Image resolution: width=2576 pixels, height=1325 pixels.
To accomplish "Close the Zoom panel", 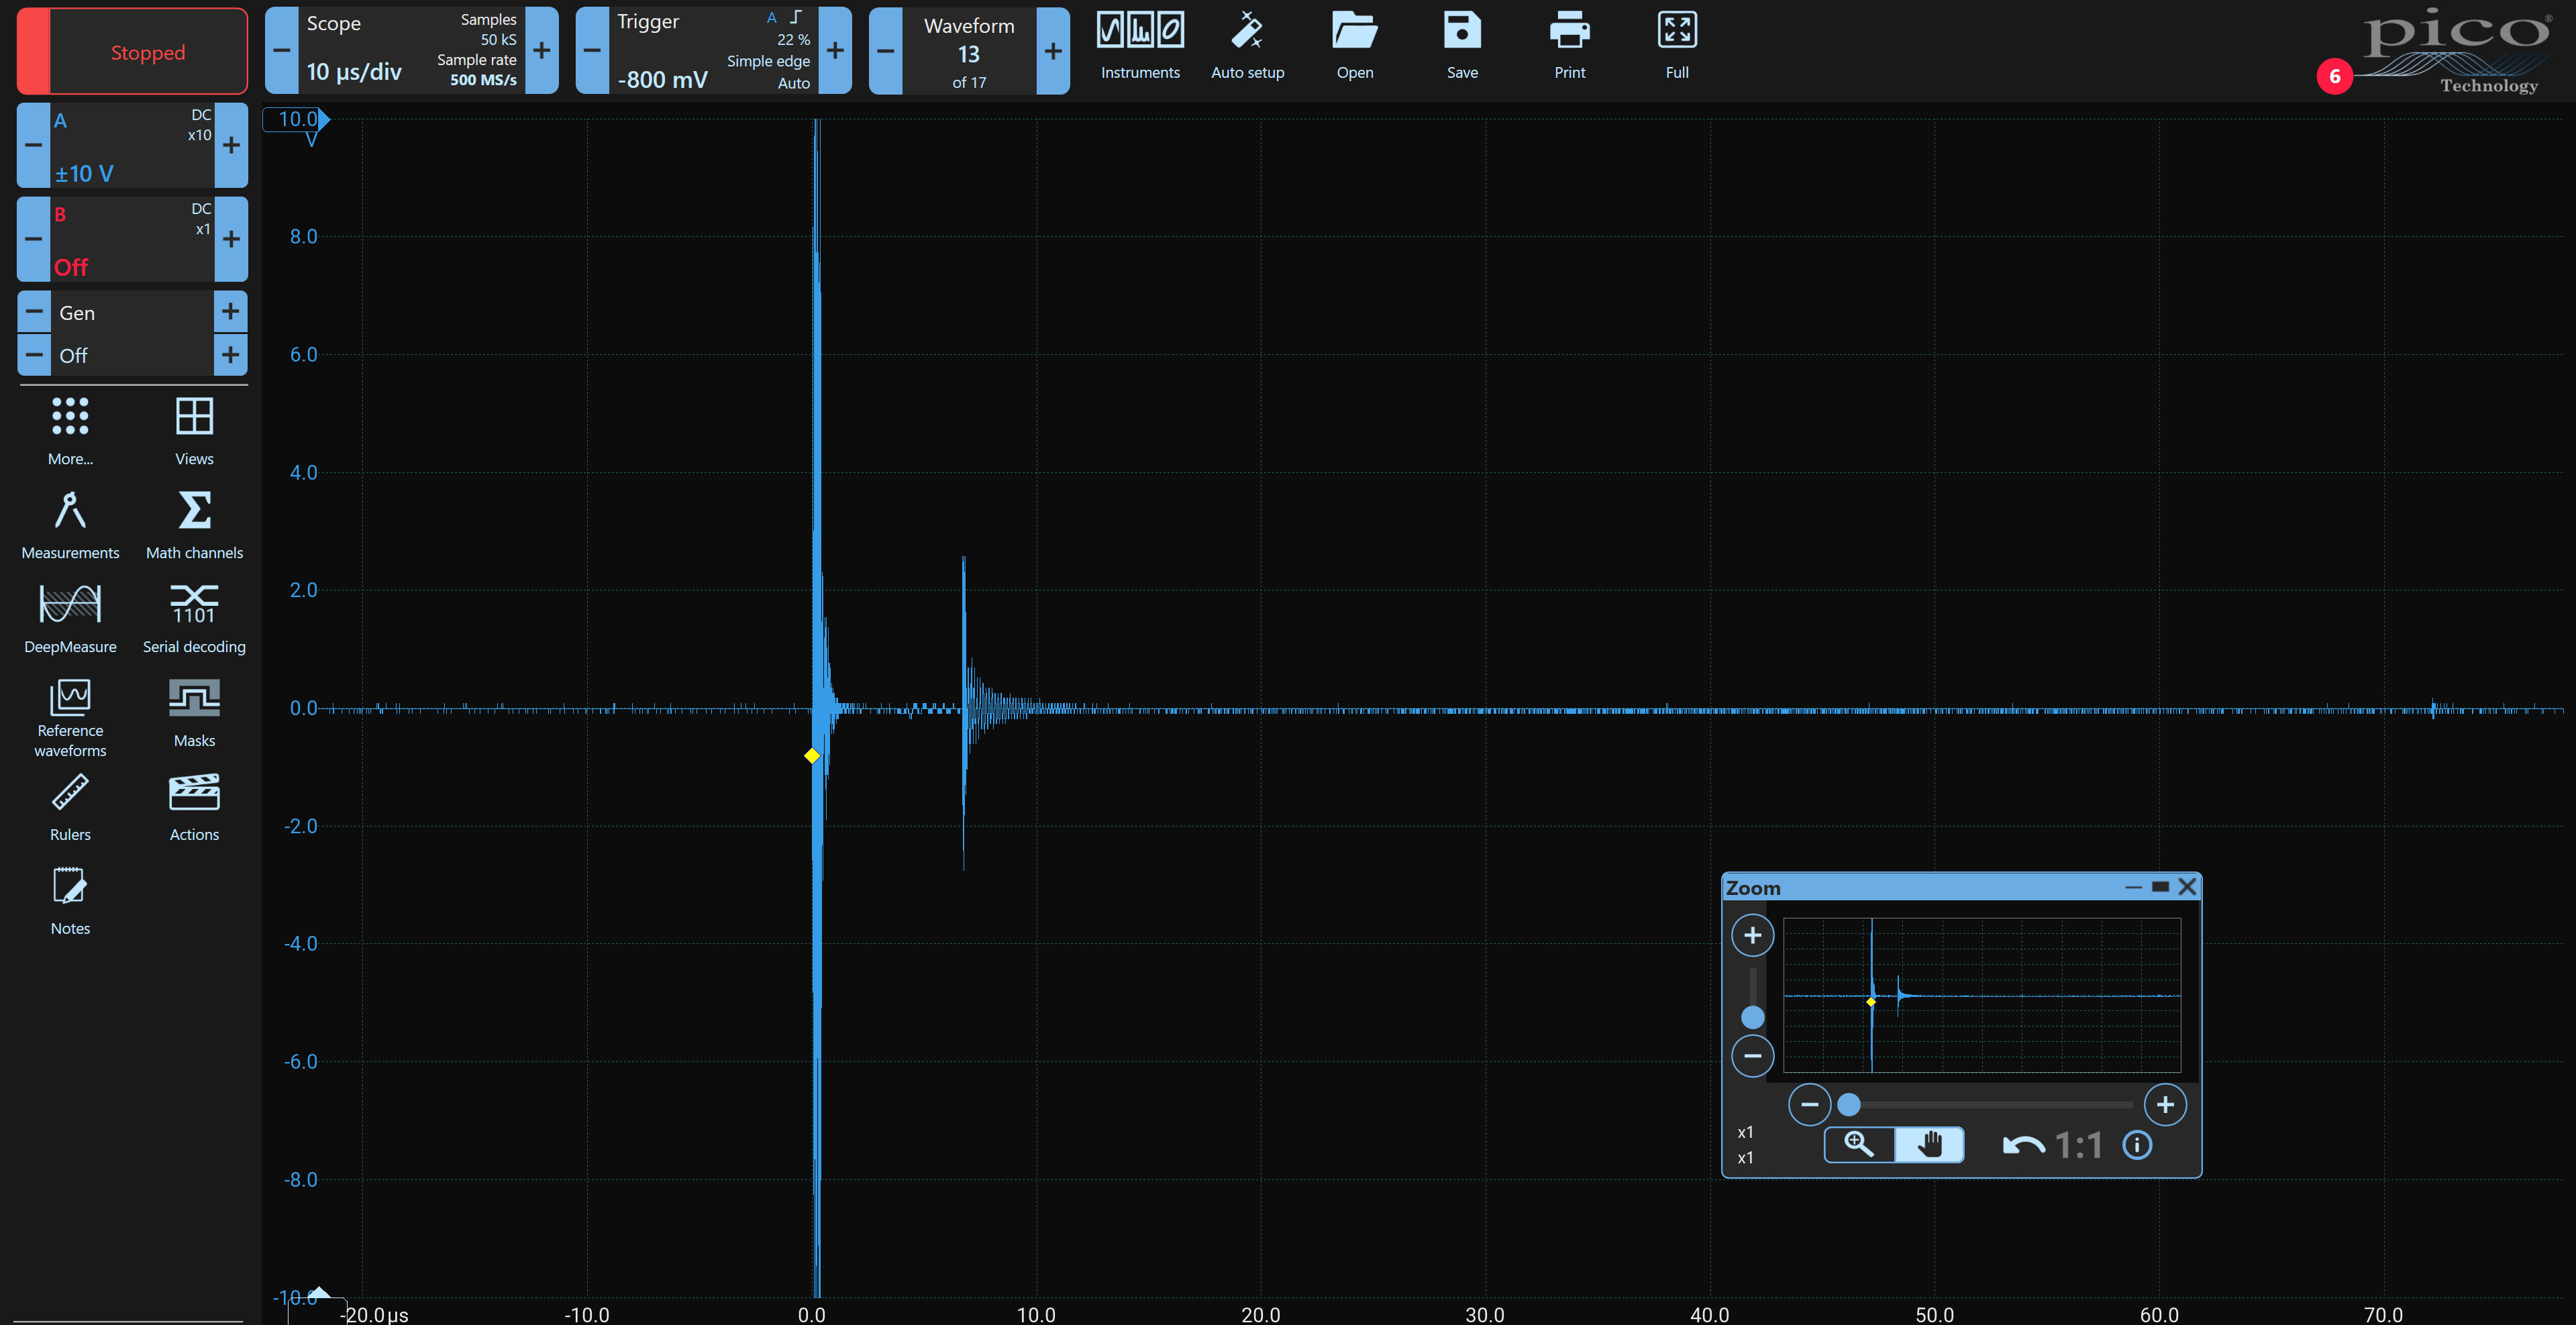I will click(x=2187, y=887).
